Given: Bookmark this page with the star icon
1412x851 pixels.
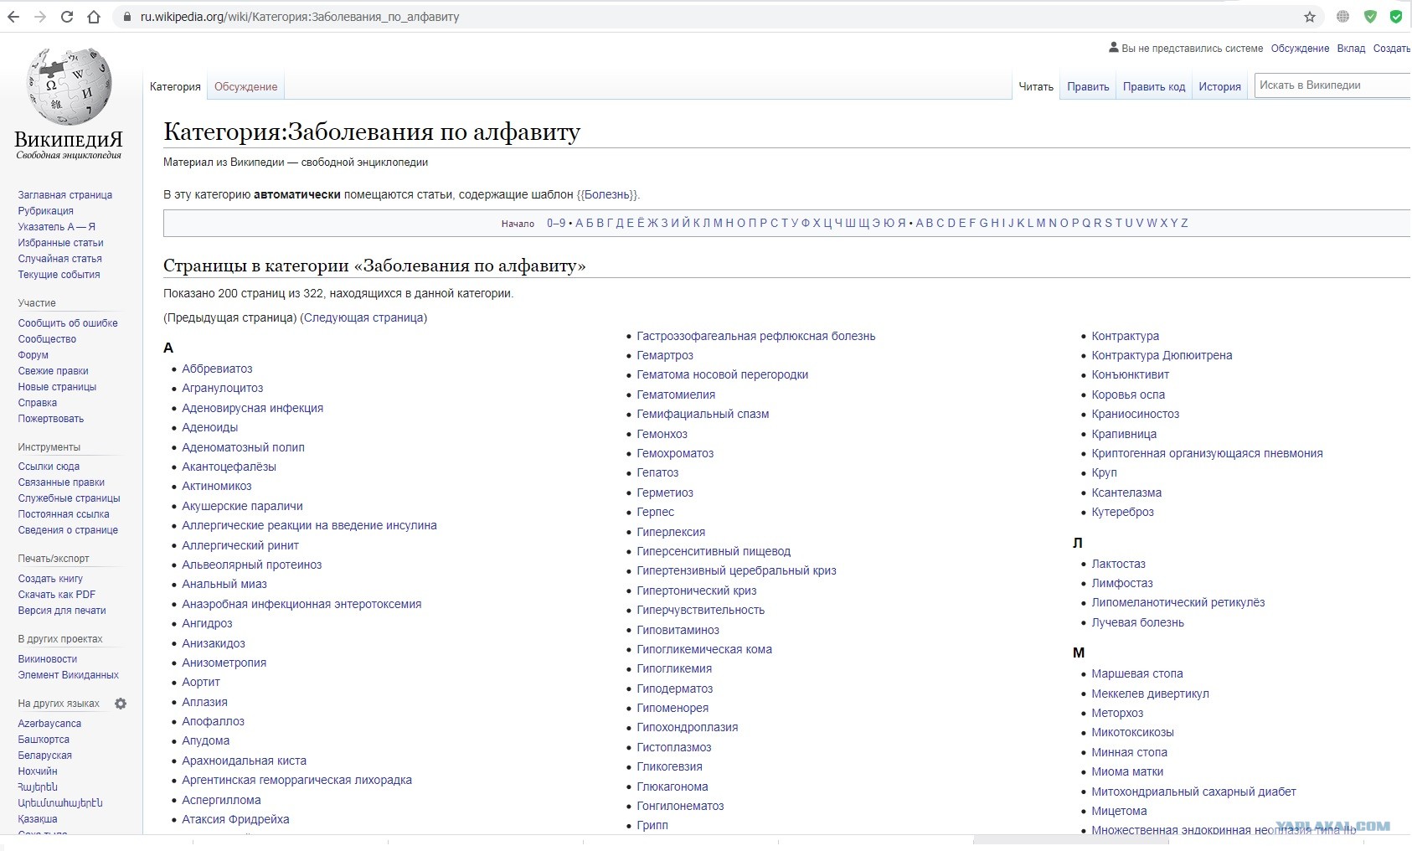Looking at the screenshot, I should pyautogui.click(x=1310, y=17).
